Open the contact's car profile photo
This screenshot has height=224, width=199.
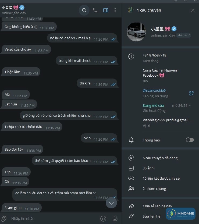136,32
